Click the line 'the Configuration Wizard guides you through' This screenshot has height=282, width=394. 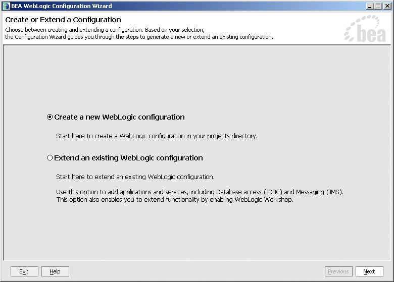[139, 37]
